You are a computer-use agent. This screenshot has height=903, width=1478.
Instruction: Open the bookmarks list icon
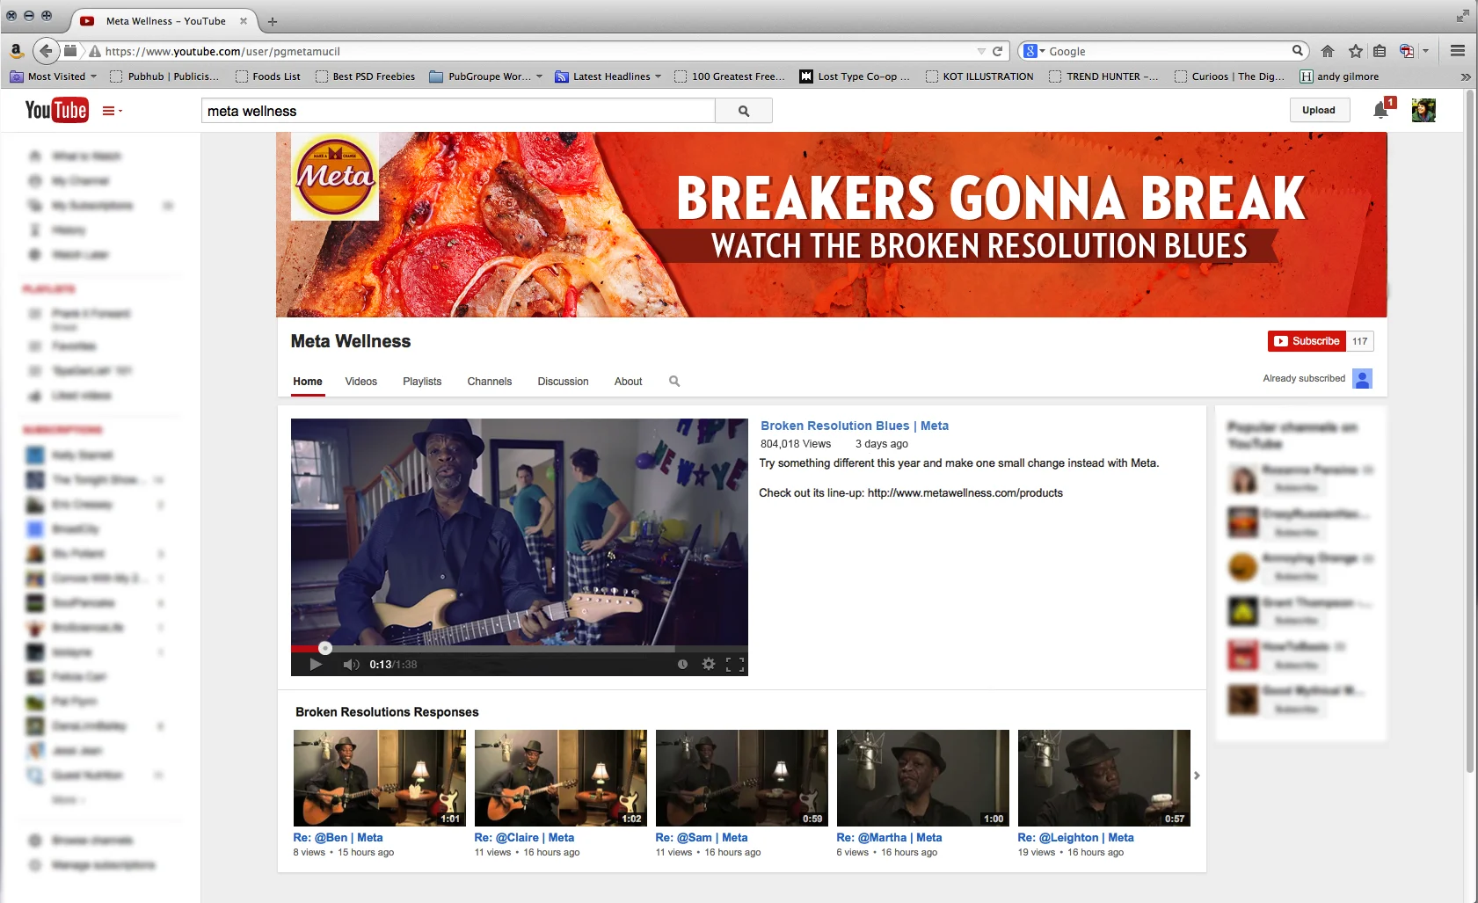1380,51
